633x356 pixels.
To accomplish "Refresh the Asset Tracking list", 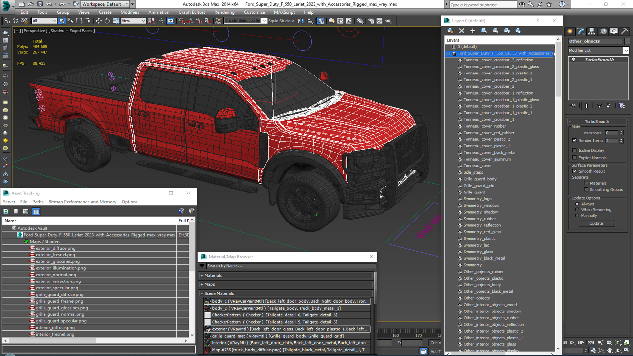I will [x=6, y=211].
